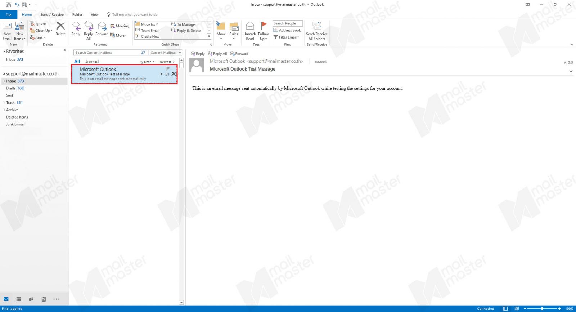
Task: Delete the message with list X icon
Action: click(174, 74)
